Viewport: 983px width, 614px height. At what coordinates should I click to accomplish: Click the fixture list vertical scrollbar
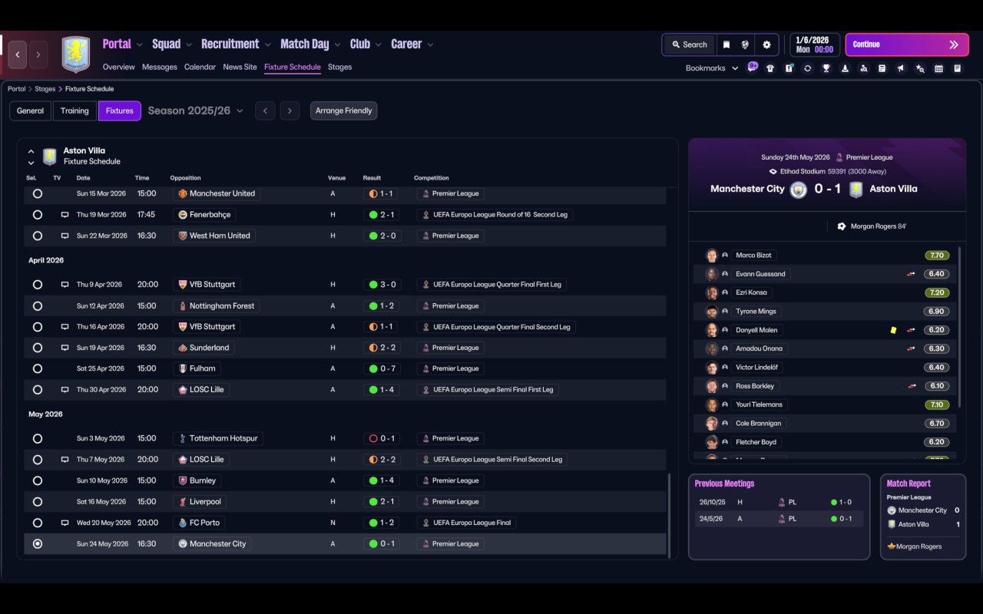pos(670,515)
